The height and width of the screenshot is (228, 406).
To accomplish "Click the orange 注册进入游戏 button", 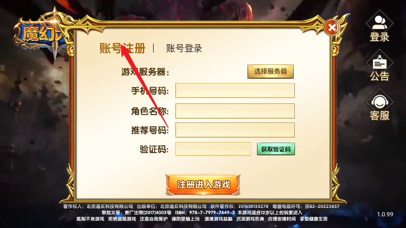I will pos(203,185).
